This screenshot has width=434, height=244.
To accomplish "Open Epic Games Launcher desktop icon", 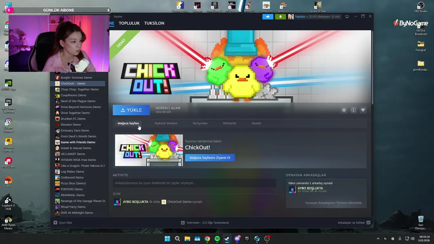I will click(x=8, y=106).
